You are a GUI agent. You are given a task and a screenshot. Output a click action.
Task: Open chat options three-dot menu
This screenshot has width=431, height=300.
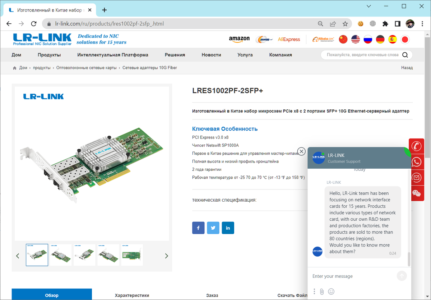point(314,291)
